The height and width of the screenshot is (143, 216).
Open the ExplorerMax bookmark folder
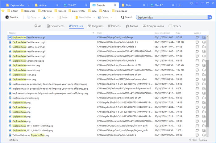pyautogui.click(x=77, y=11)
